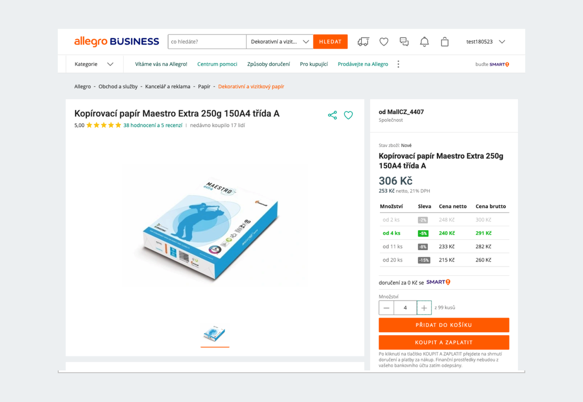Image resolution: width=583 pixels, height=402 pixels.
Task: Open the messages chat icon
Action: tap(404, 42)
